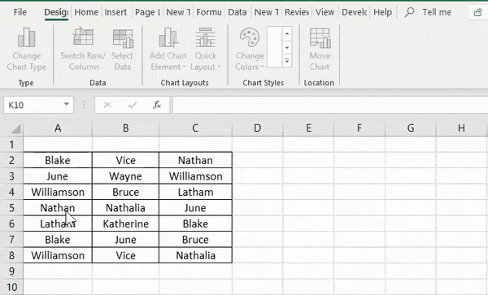Click the Tell me search magnifier icon
The height and width of the screenshot is (295, 488).
click(x=409, y=12)
